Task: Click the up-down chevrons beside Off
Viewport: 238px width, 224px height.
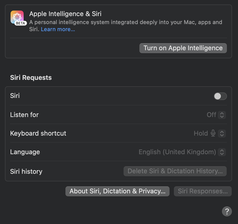Action: click(x=222, y=115)
